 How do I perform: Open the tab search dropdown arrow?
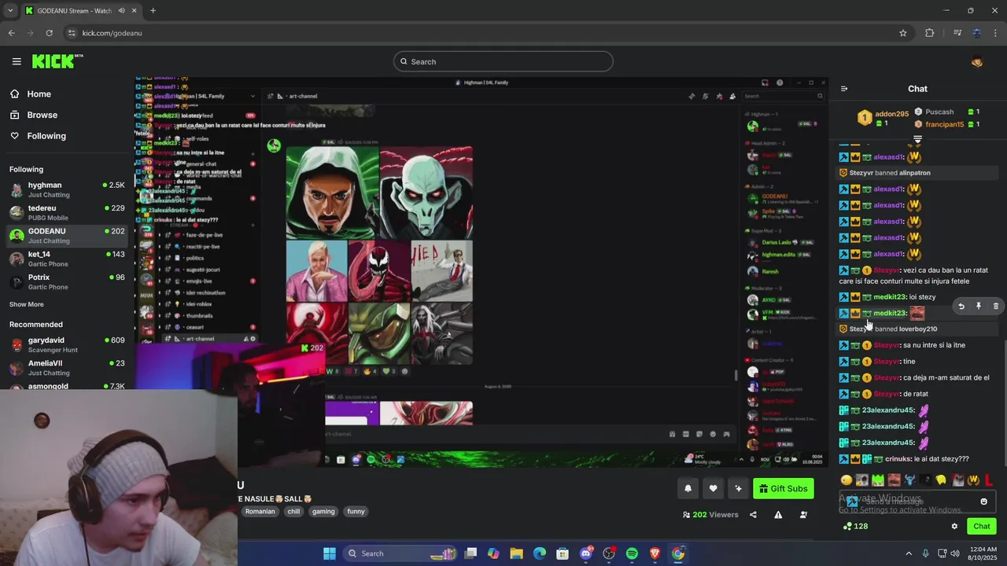[10, 11]
